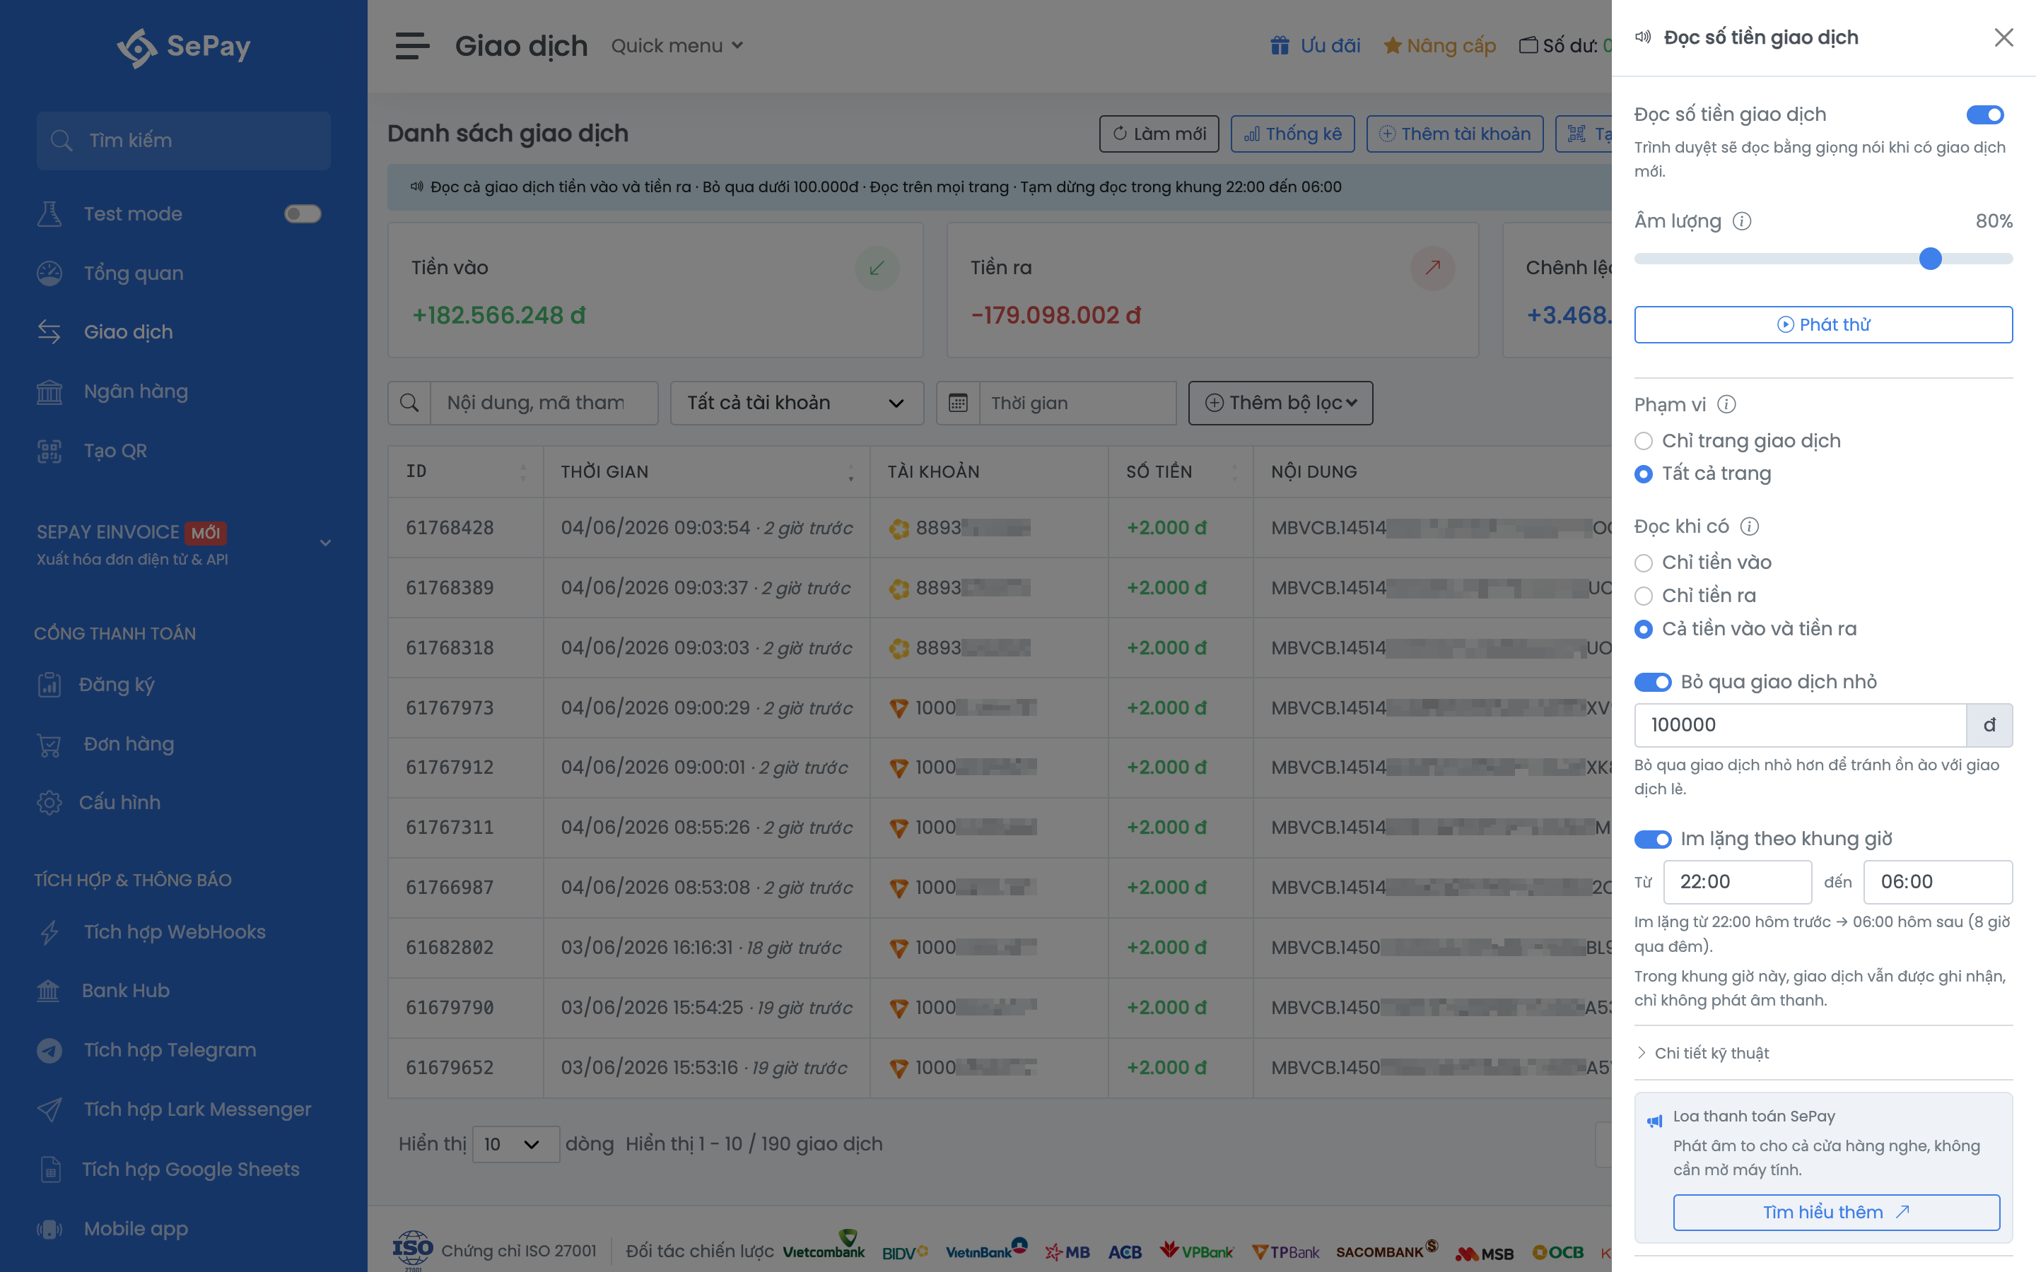Click the Ngân hàng bank icon
Screen dimensions: 2036x1272
pyautogui.click(x=49, y=392)
